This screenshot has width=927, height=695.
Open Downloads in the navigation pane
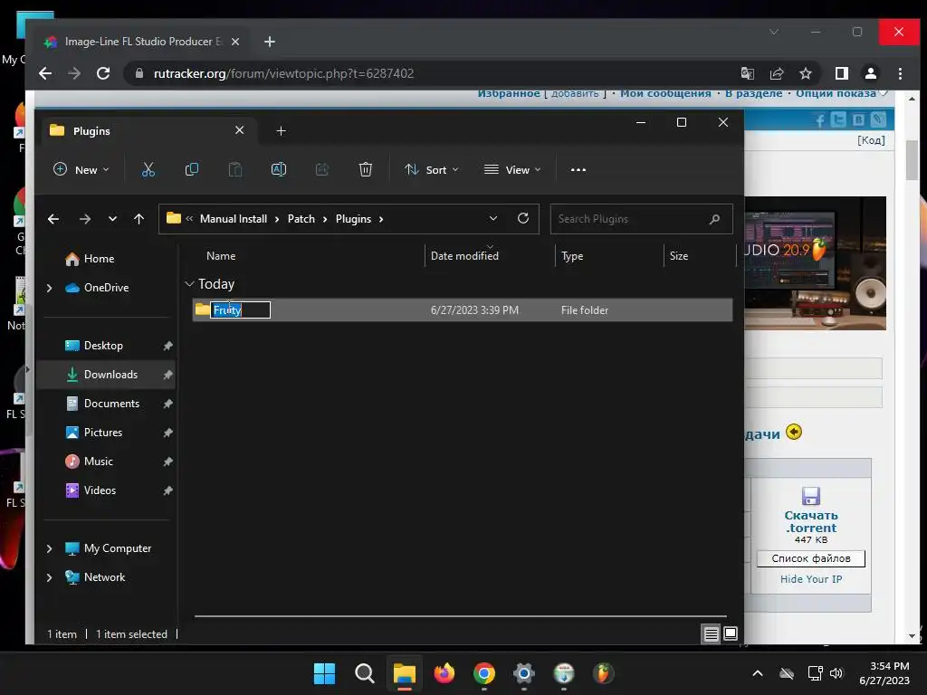pos(107,375)
